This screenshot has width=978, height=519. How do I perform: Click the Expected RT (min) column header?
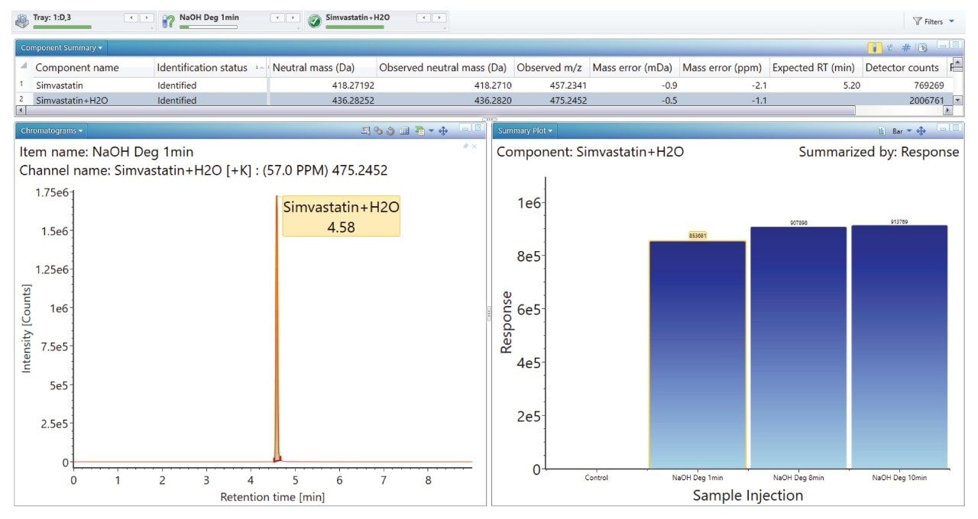point(814,67)
